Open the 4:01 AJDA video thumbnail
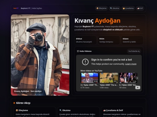Screen dimensions: 157x117 pos(109,78)
